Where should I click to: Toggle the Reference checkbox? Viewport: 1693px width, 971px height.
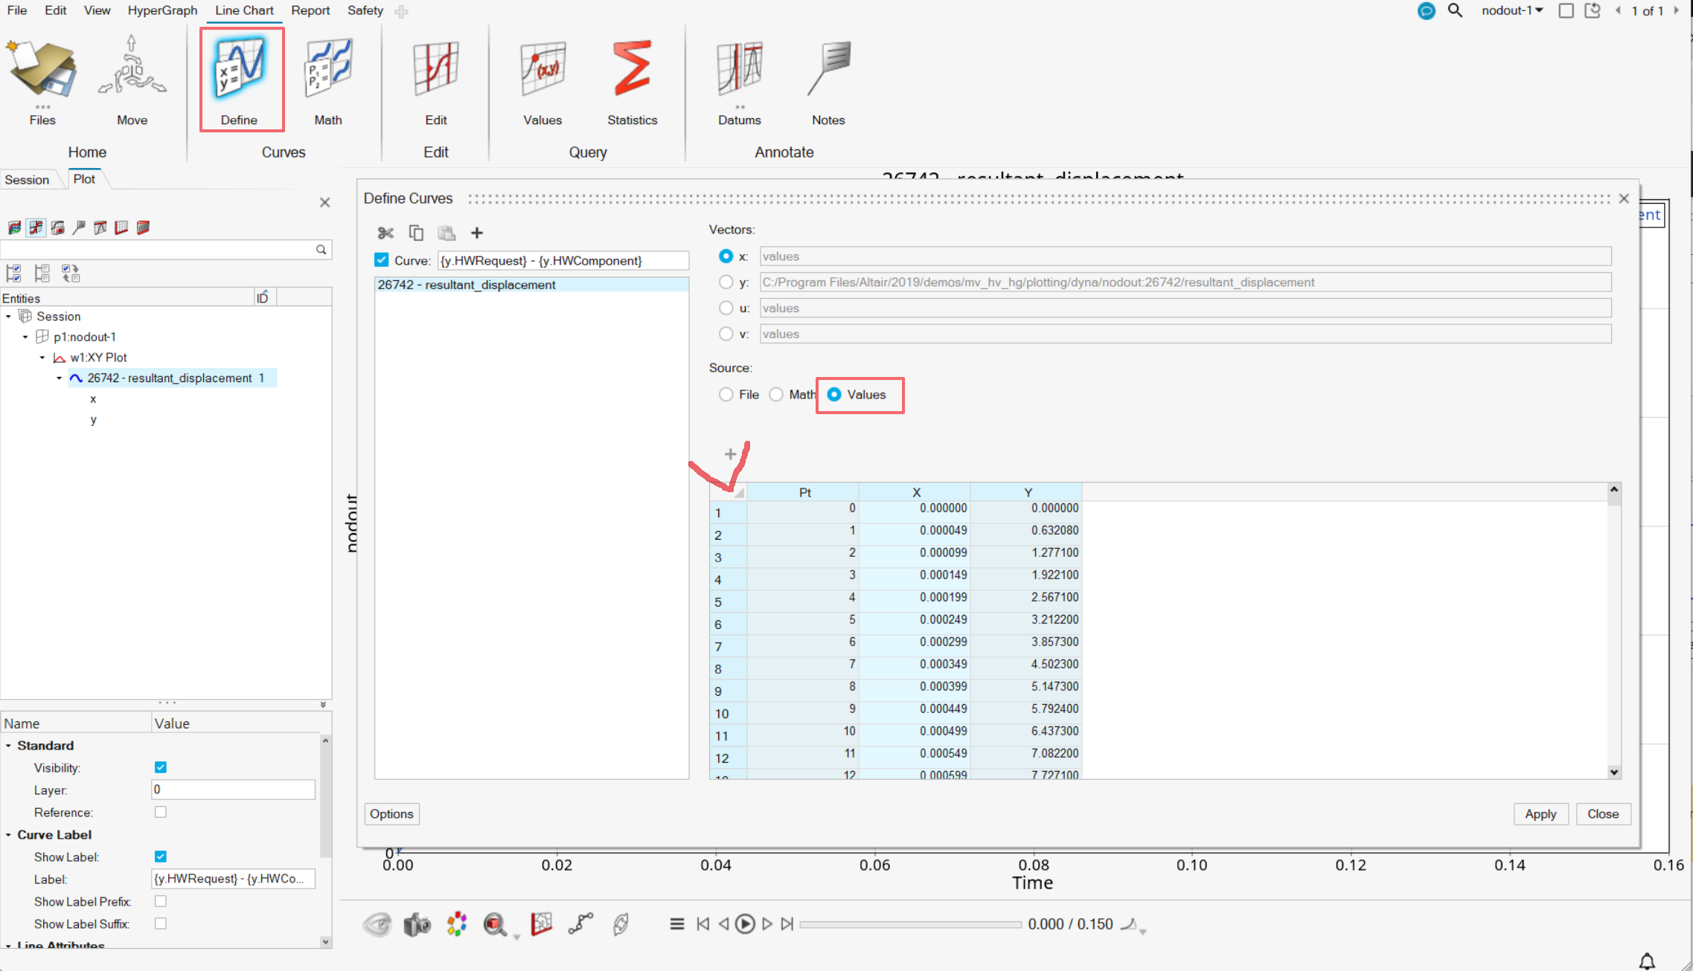(161, 812)
